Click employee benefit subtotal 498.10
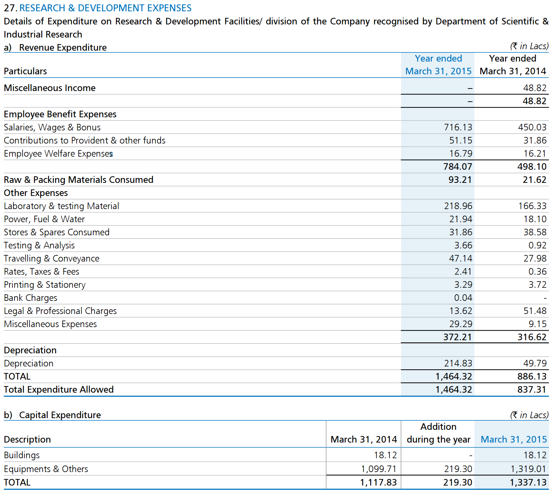The width and height of the screenshot is (556, 495). click(532, 166)
